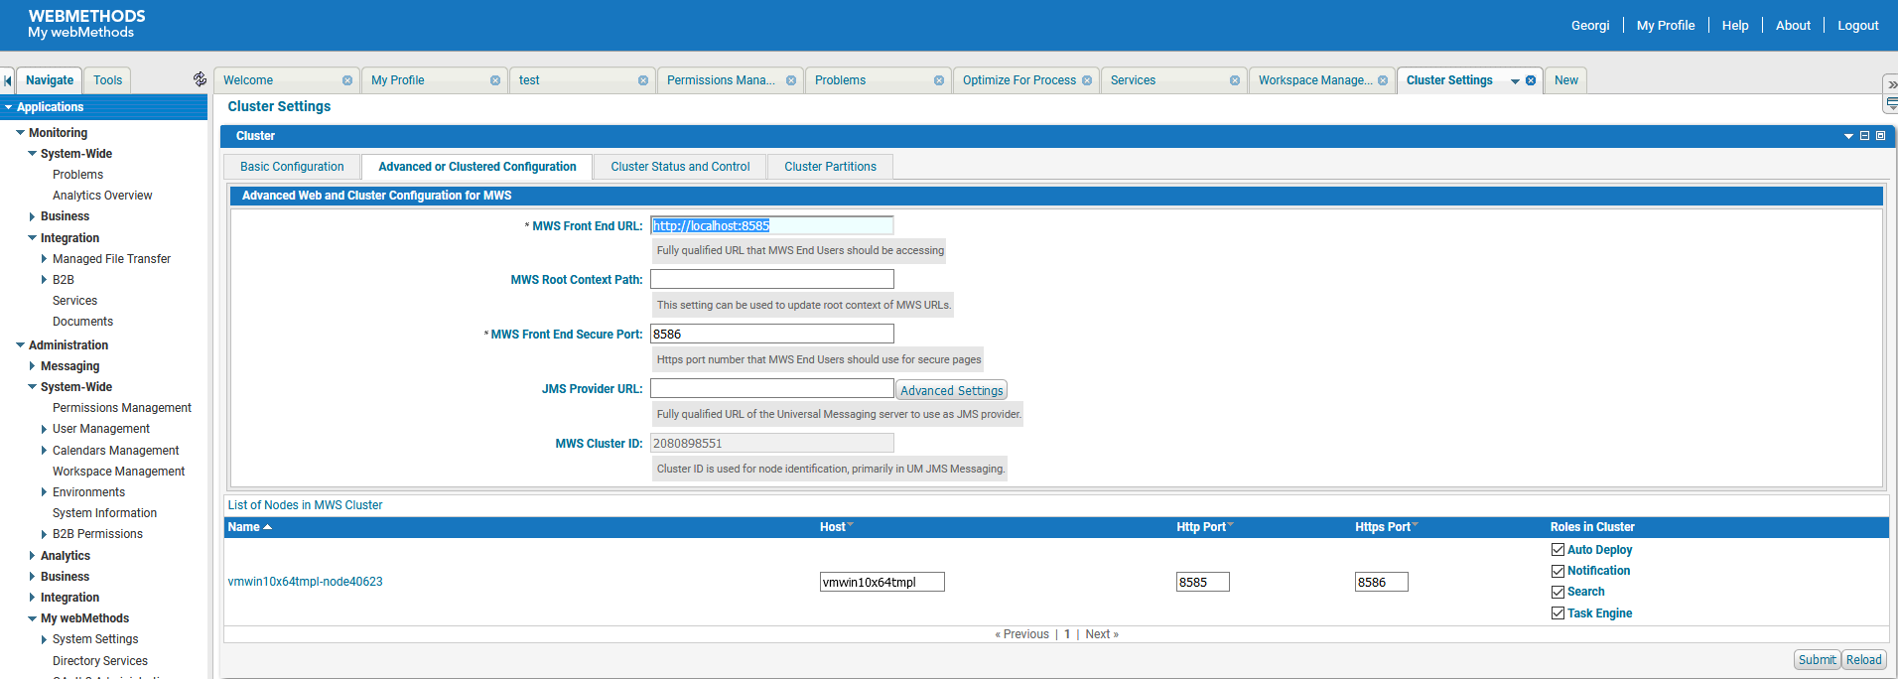Close the Cluster Settings tab
The height and width of the screenshot is (679, 1898).
[x=1531, y=80]
